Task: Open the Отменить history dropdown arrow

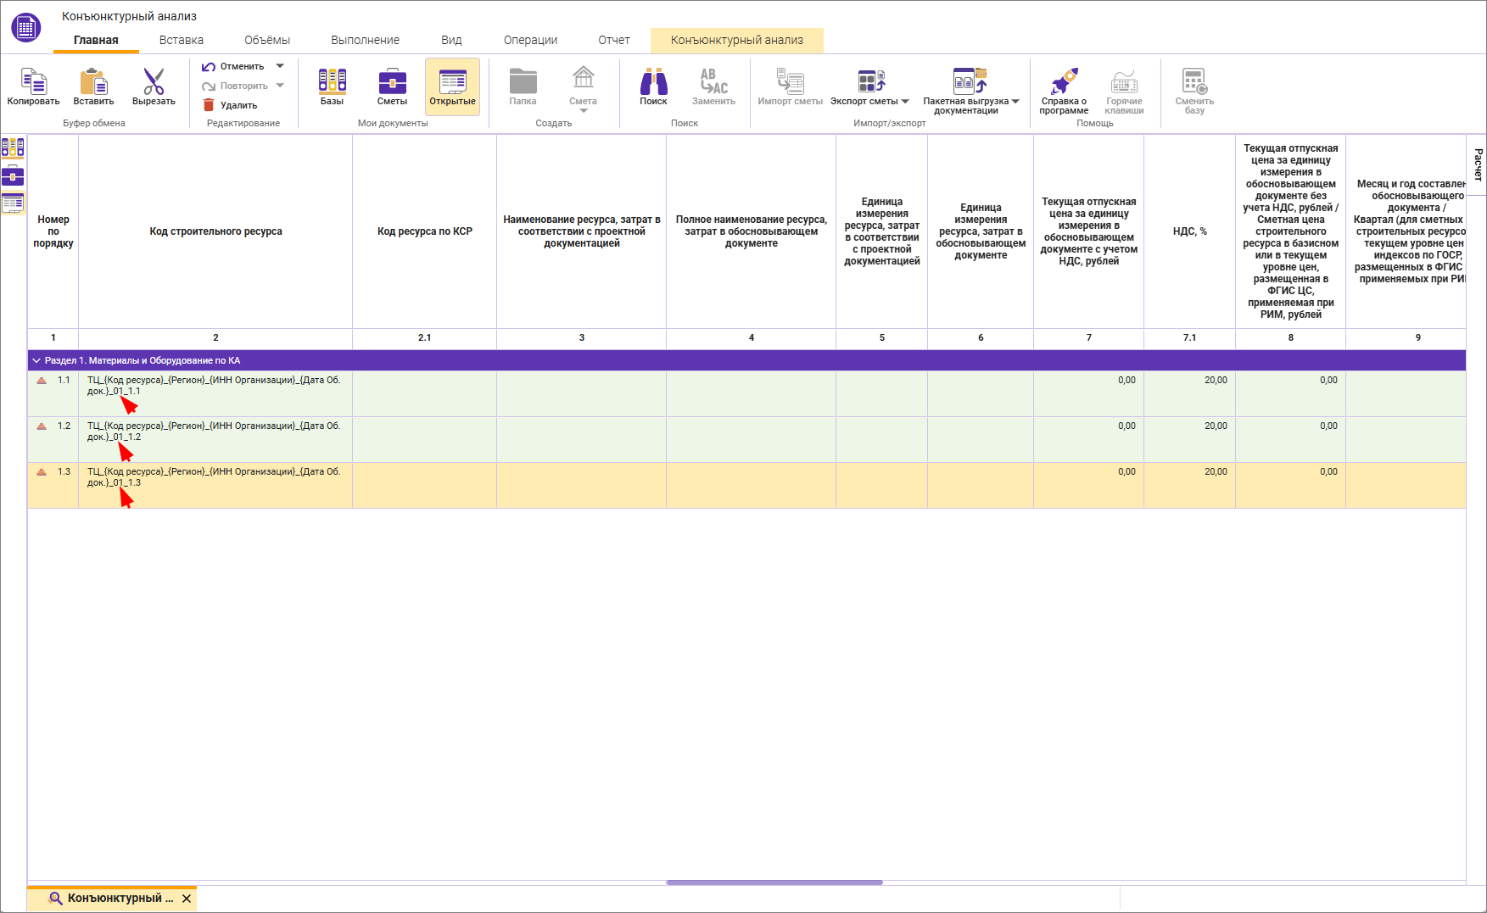Action: [x=280, y=66]
